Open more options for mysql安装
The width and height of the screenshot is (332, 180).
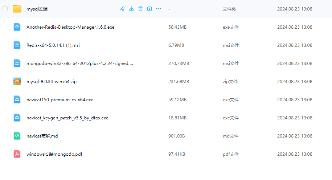(159, 9)
